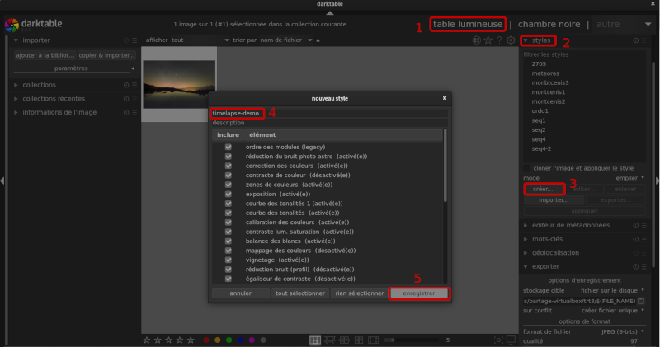Image resolution: width=660 pixels, height=347 pixels.
Task: Click tout sélectionner button
Action: click(x=300, y=293)
